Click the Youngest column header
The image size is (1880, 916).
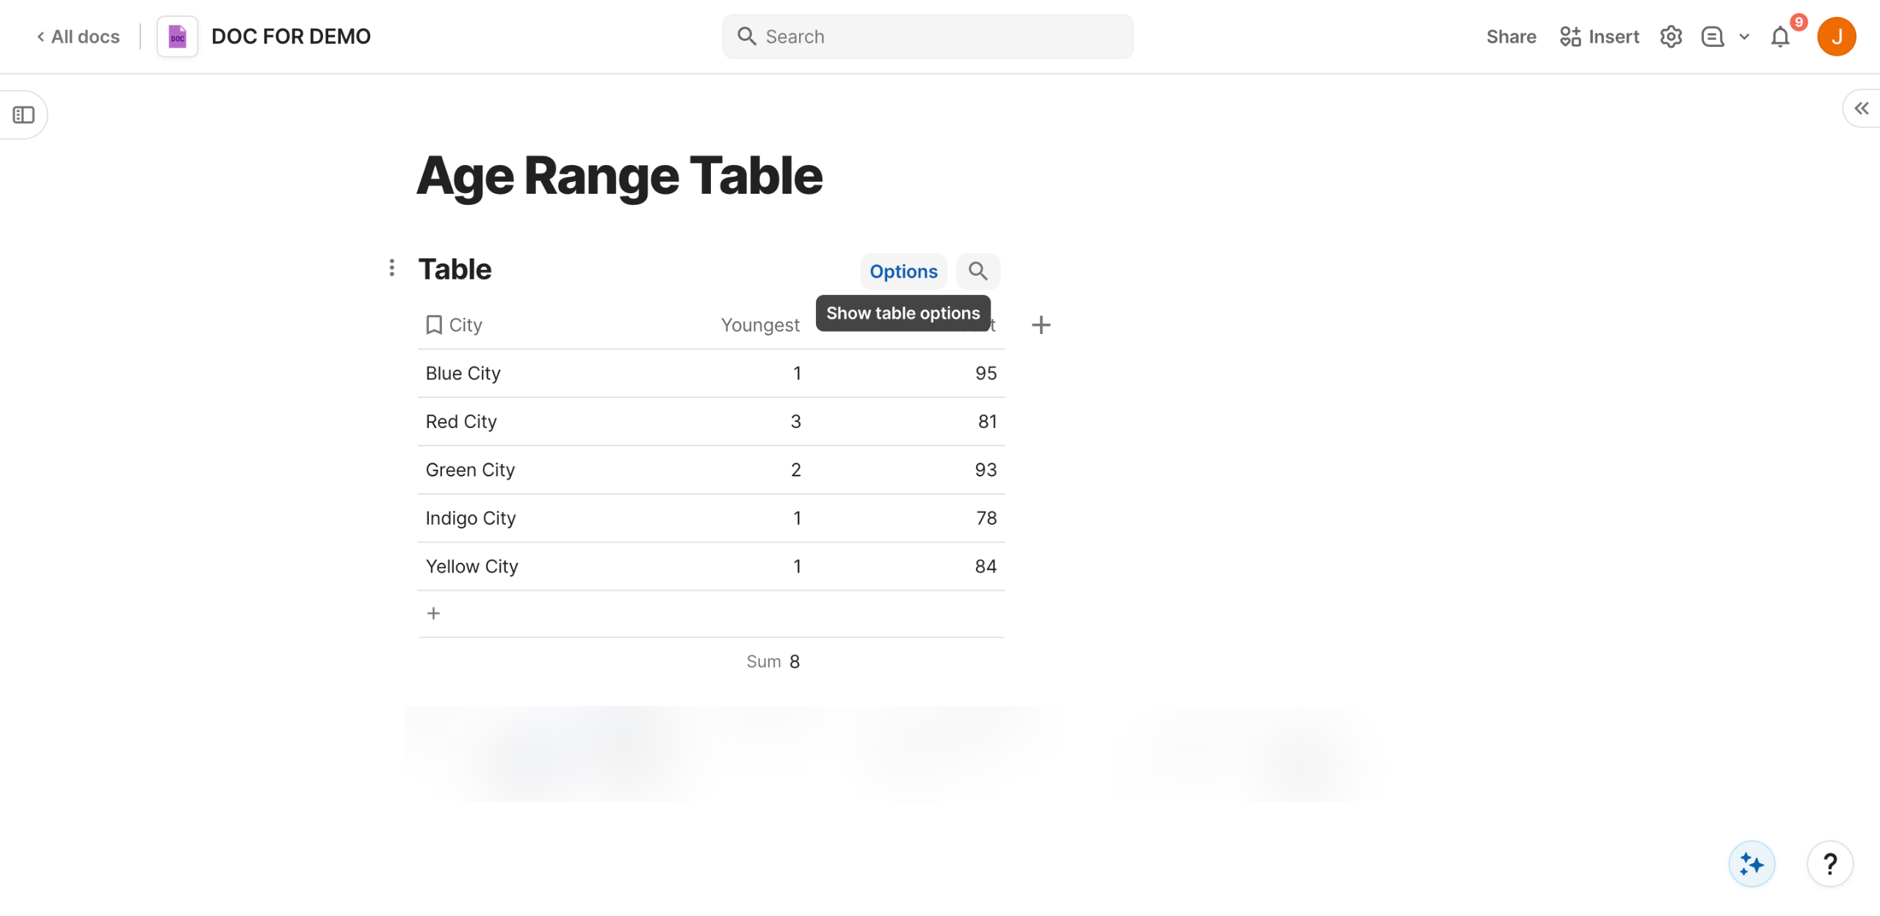(760, 325)
